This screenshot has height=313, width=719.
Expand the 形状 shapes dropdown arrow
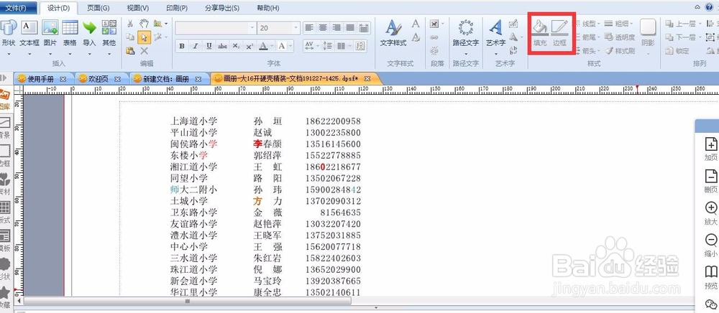8,54
